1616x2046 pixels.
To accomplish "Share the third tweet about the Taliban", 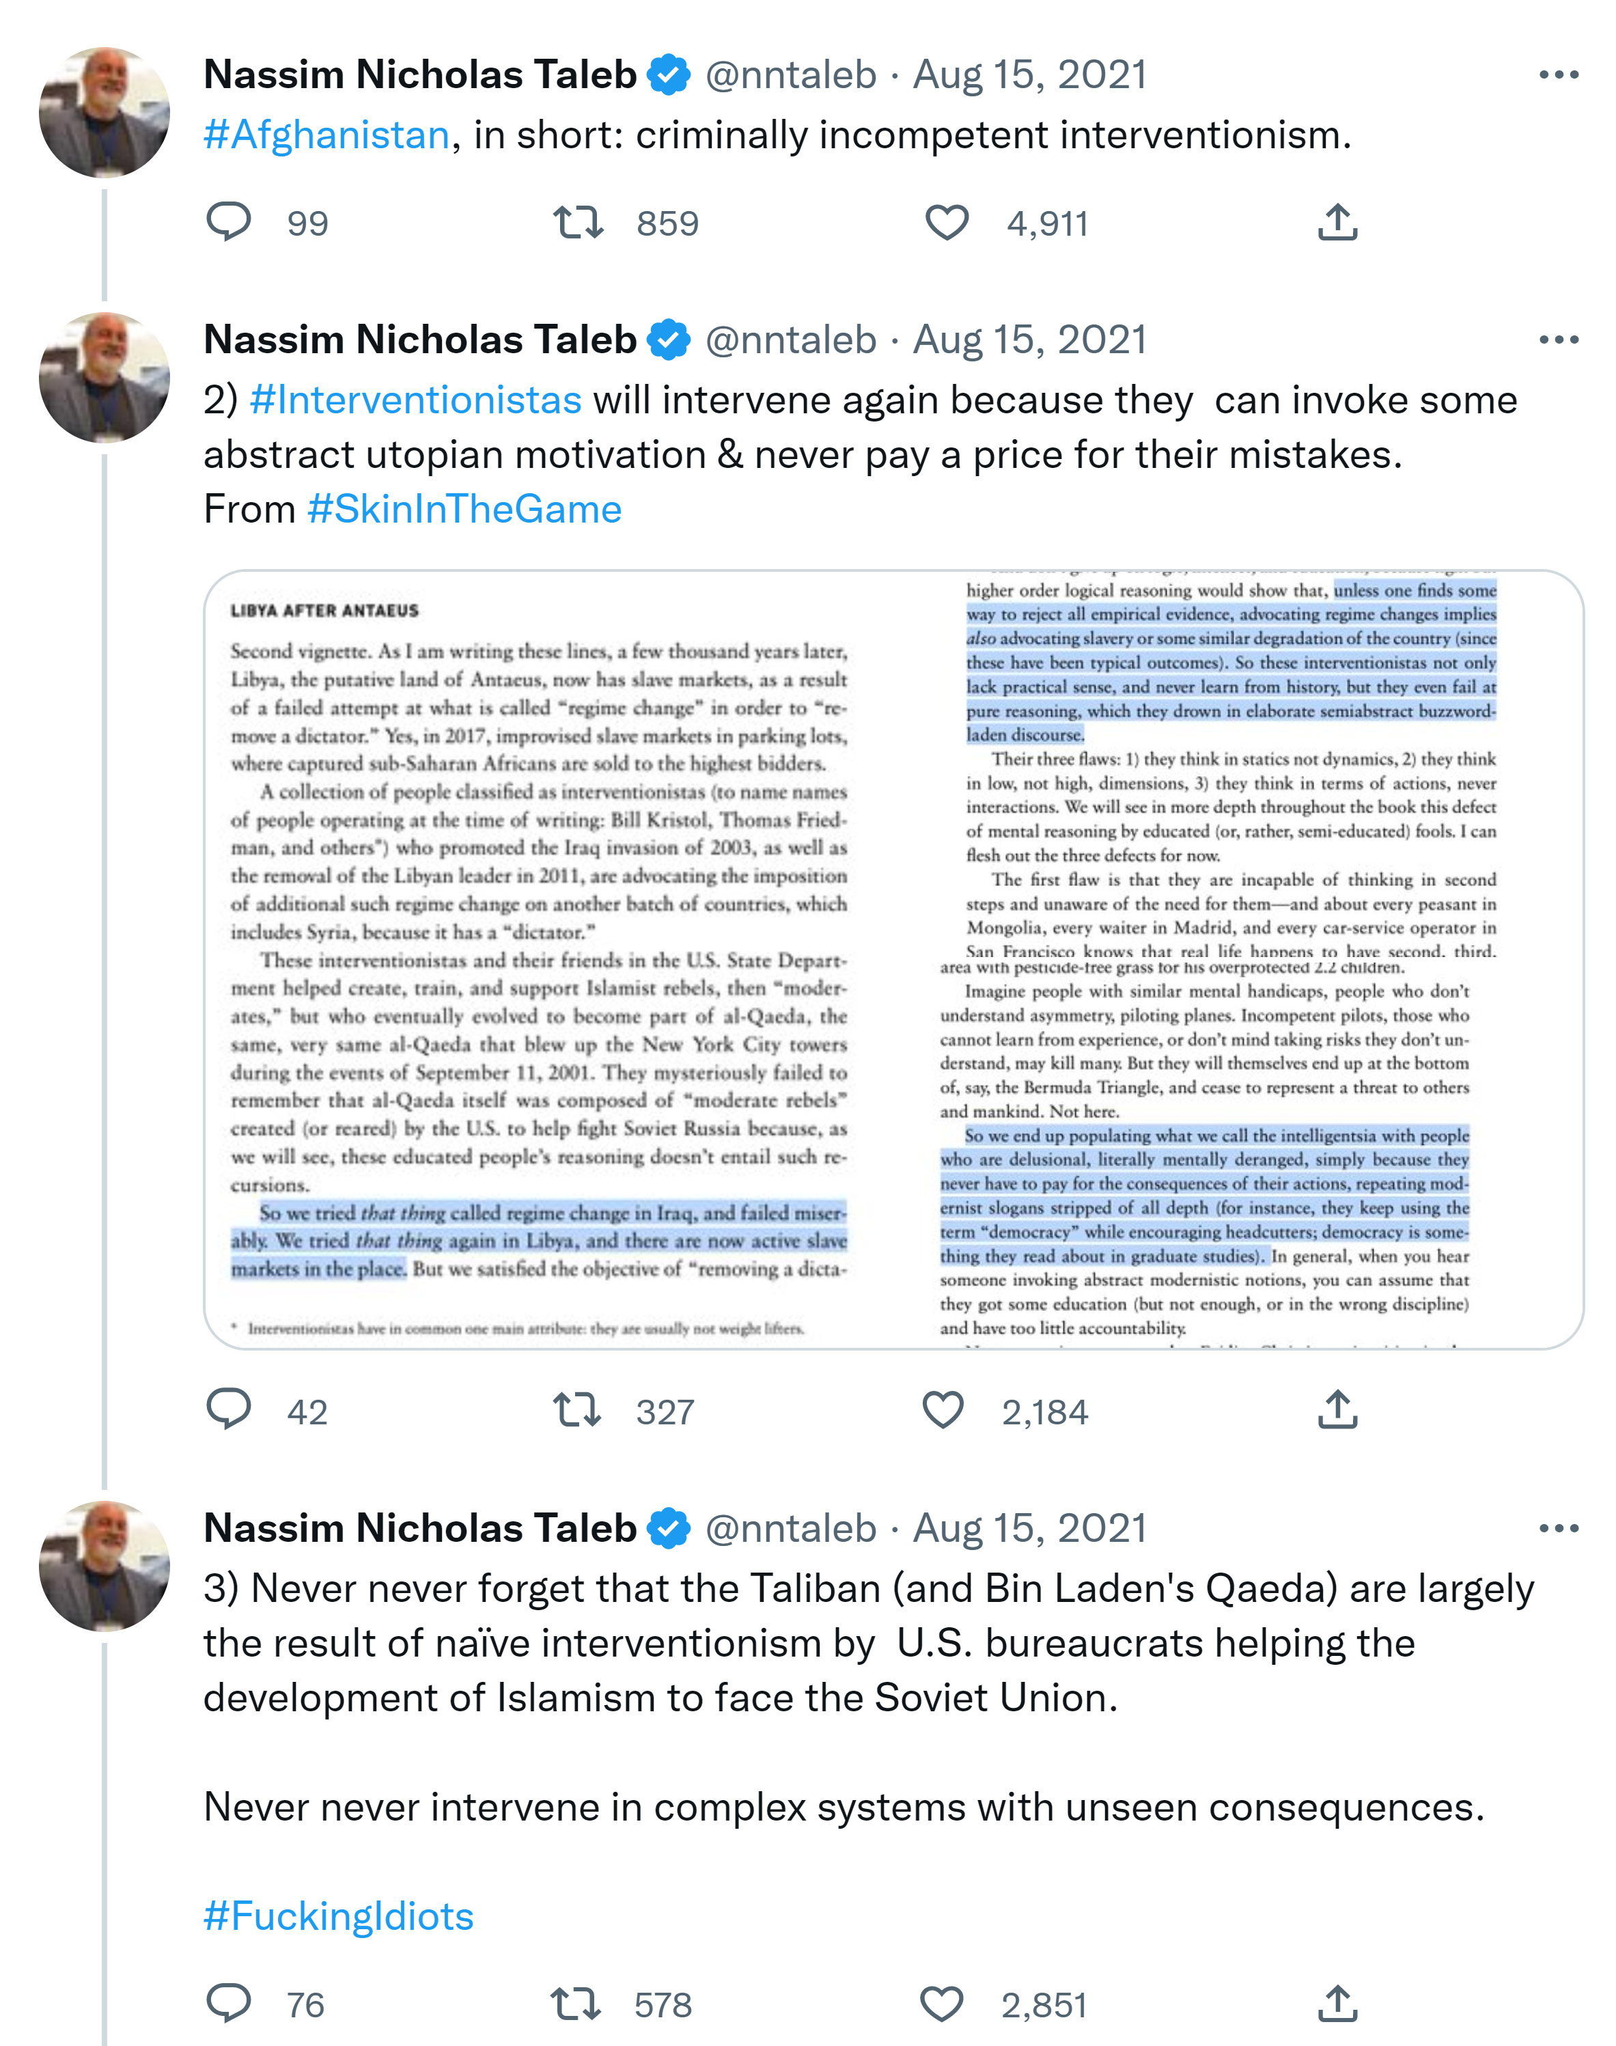I will [x=1337, y=2004].
